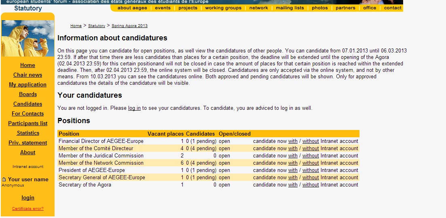Open 'Priv. statement' sidebar link
The image size is (446, 218).
[27, 143]
